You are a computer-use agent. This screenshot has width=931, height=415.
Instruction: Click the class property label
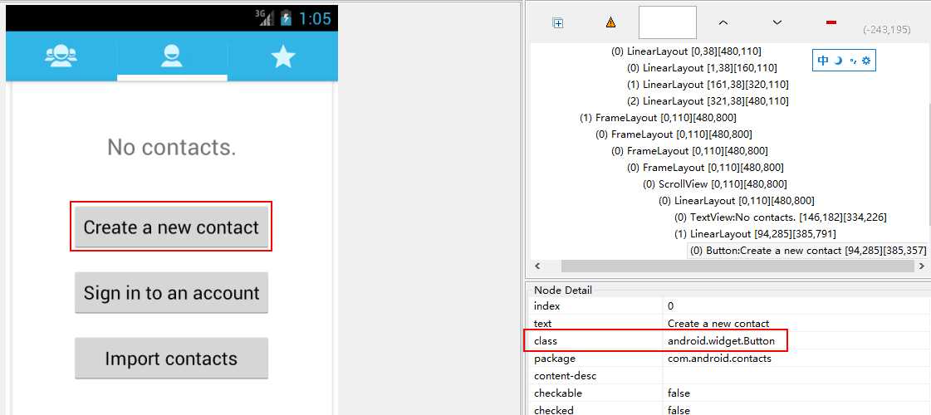[x=546, y=341]
